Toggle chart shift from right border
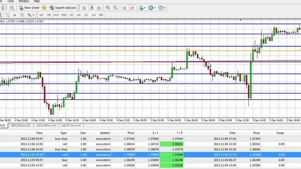The image size is (301, 169). coord(132,8)
